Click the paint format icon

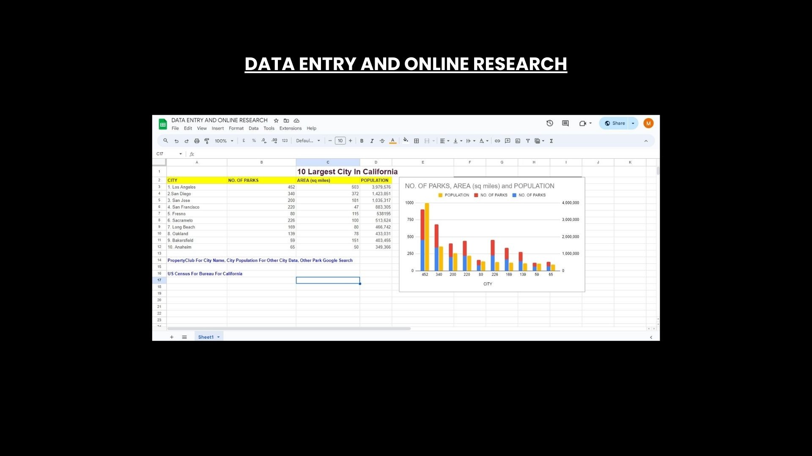(207, 141)
